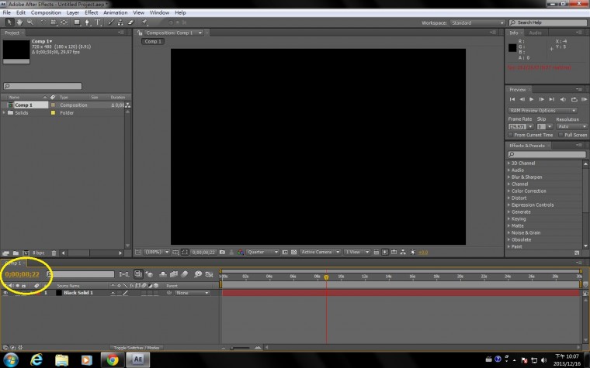The height and width of the screenshot is (368, 590).
Task: Click the Play button in Preview panel
Action: [532, 99]
